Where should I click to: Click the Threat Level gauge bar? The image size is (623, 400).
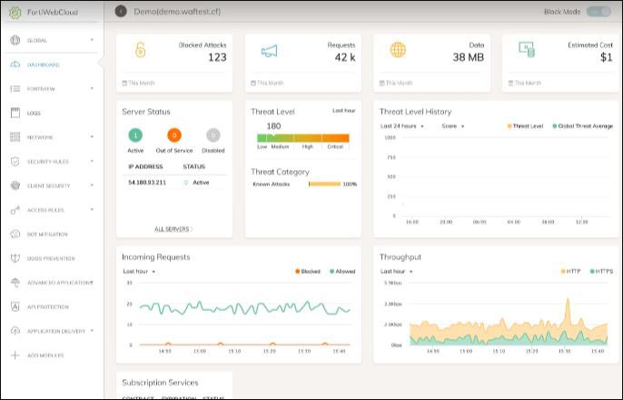(x=303, y=138)
